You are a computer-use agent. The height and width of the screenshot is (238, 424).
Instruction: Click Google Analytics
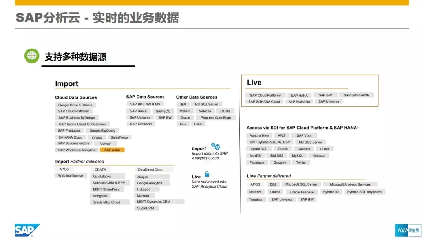coord(152,183)
